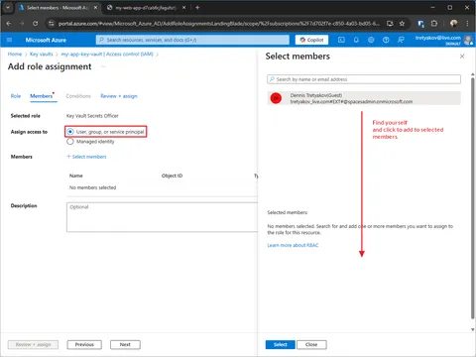476x357 pixels.
Task: Bookmark this page with the star icon
Action: tap(402, 24)
